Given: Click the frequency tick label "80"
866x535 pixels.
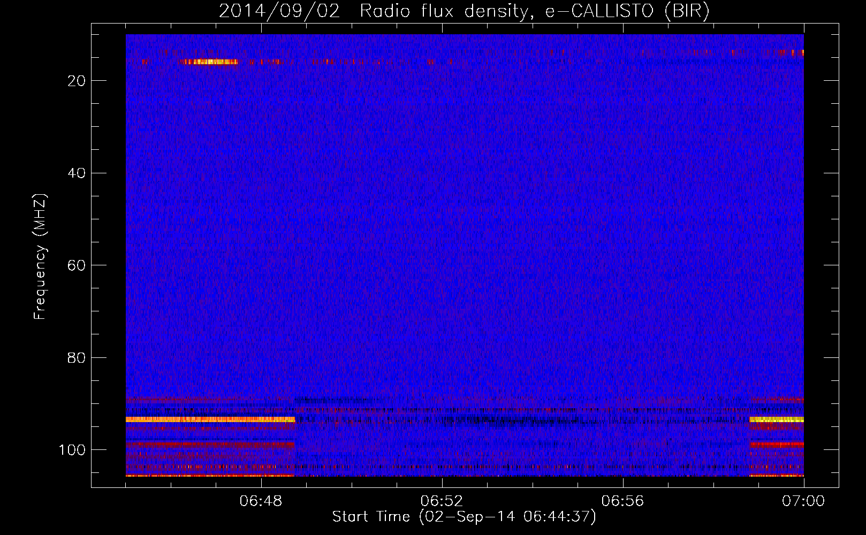Looking at the screenshot, I should 77,358.
